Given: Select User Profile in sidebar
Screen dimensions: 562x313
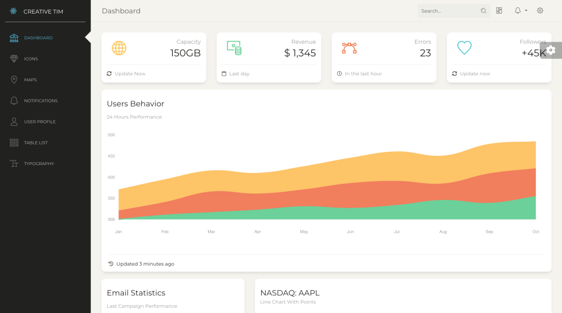Looking at the screenshot, I should (39, 122).
